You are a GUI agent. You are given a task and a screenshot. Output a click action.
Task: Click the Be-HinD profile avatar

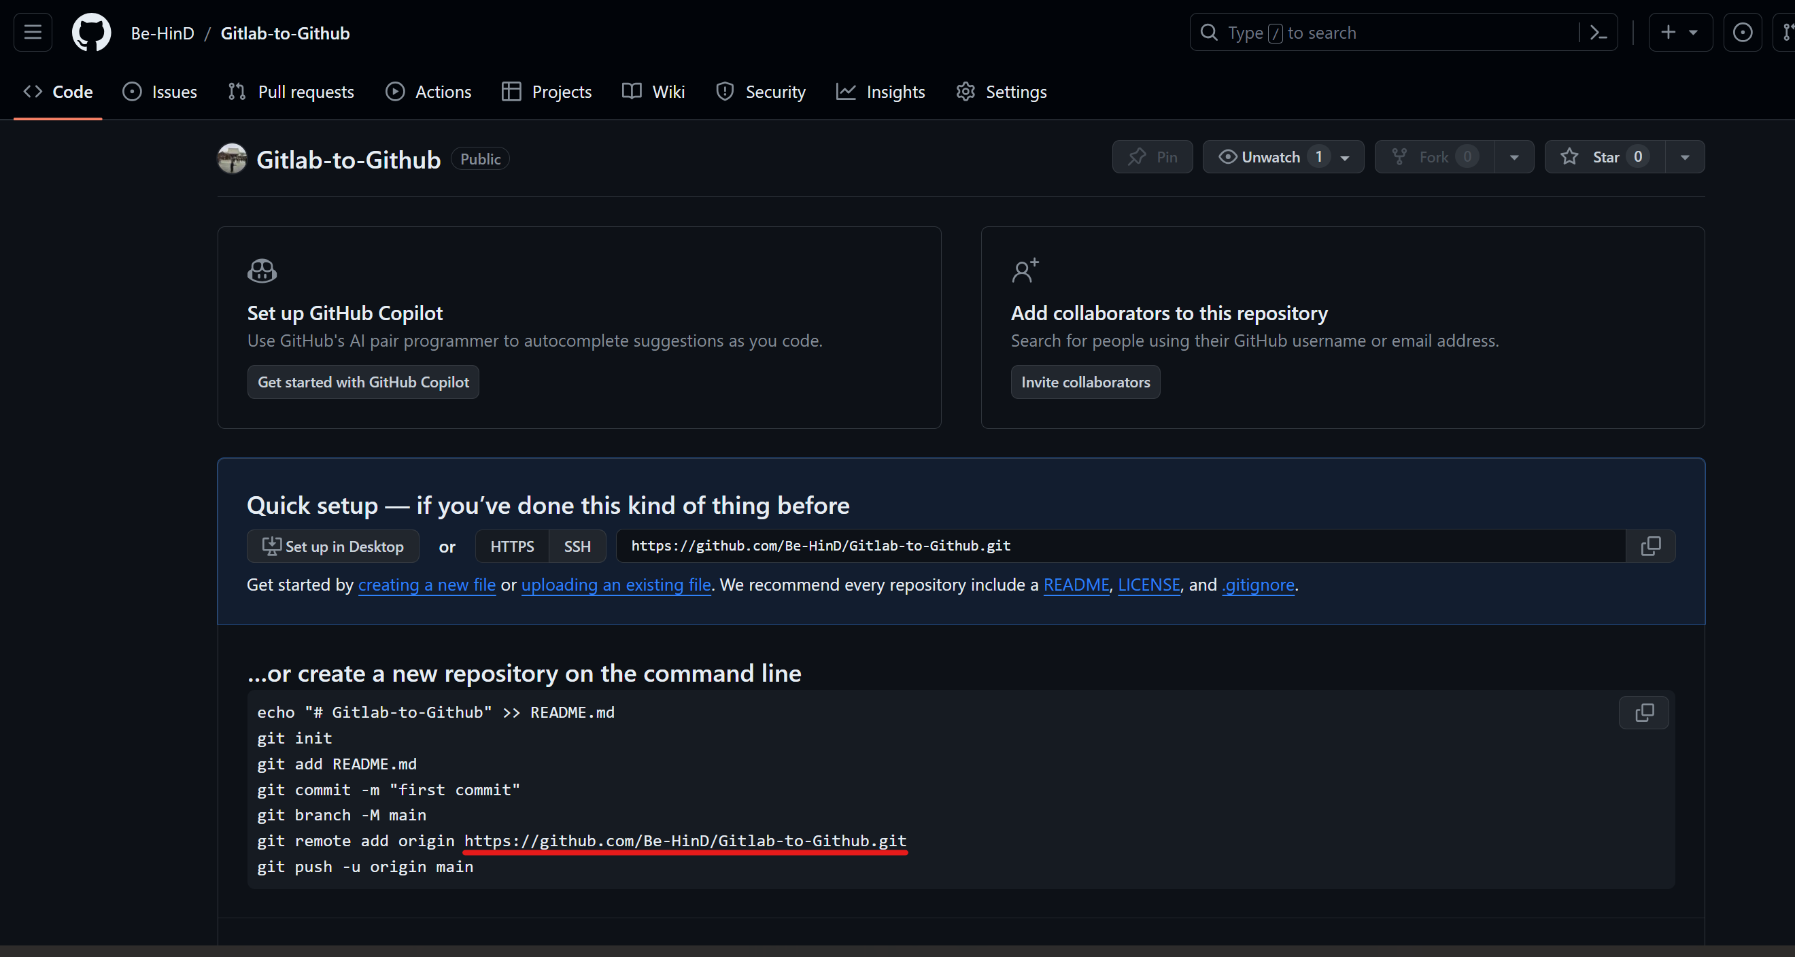(x=232, y=159)
